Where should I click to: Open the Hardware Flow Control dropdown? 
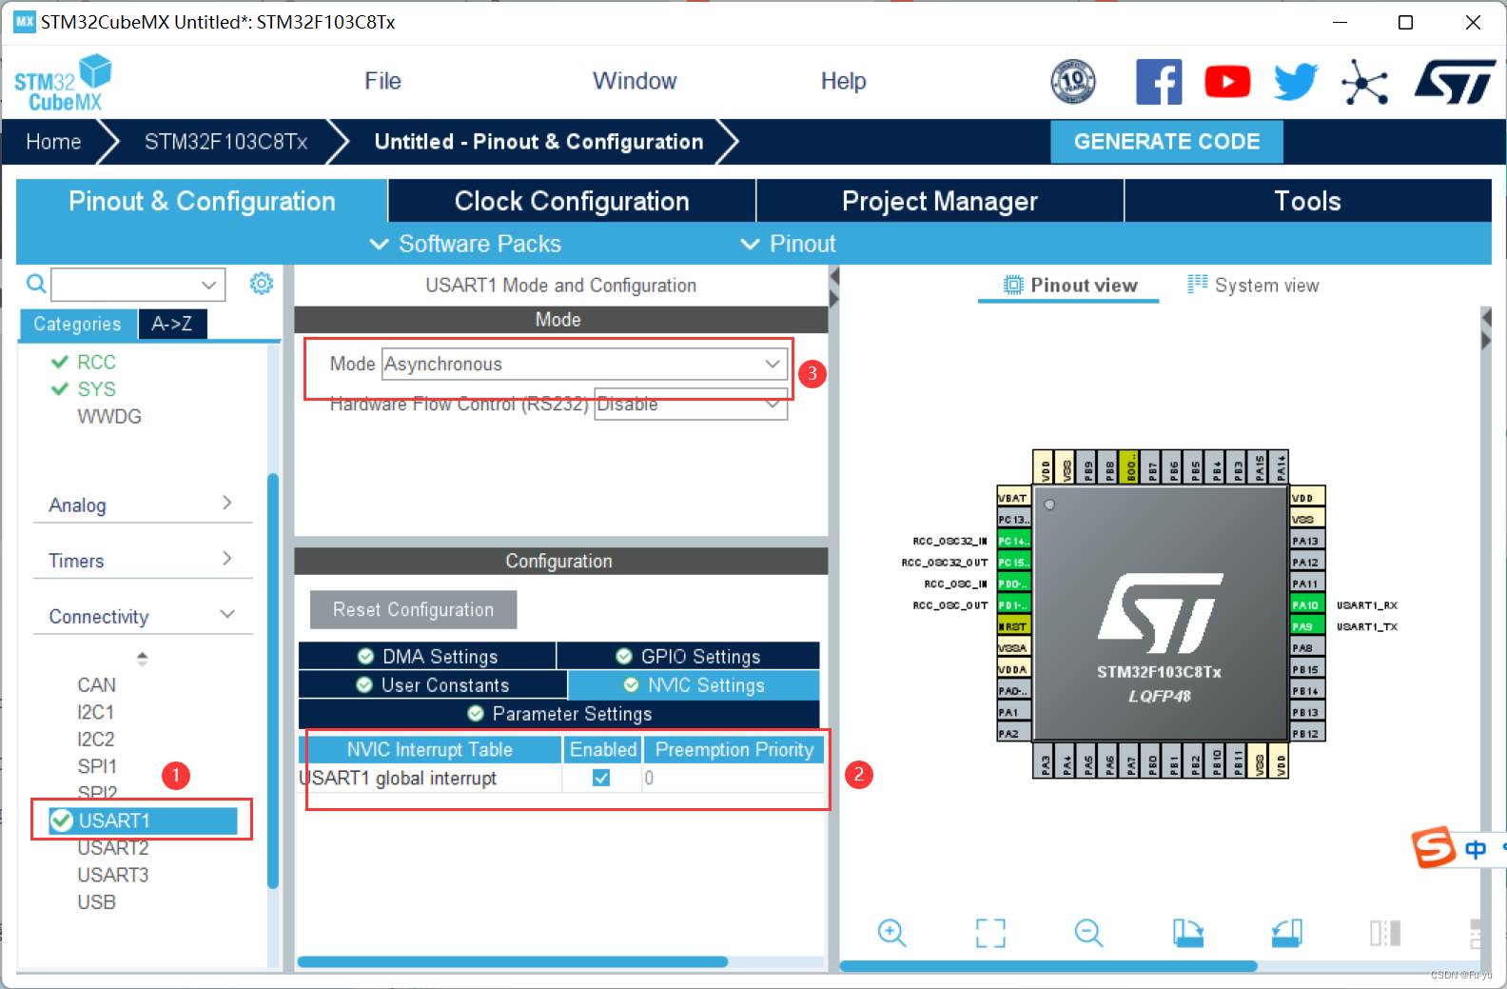pos(691,404)
